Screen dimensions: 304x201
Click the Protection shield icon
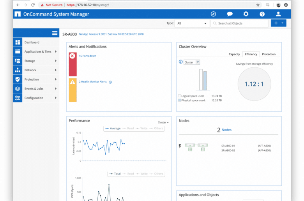(18, 79)
